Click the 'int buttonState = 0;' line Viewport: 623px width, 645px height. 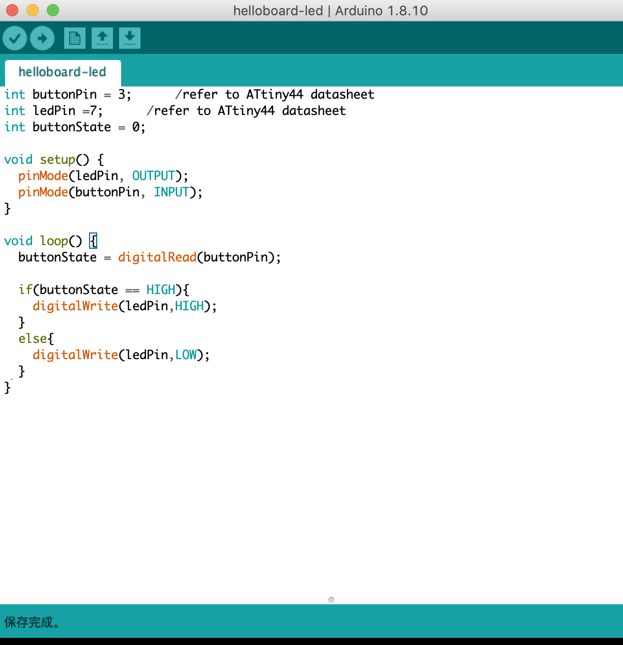(x=75, y=127)
